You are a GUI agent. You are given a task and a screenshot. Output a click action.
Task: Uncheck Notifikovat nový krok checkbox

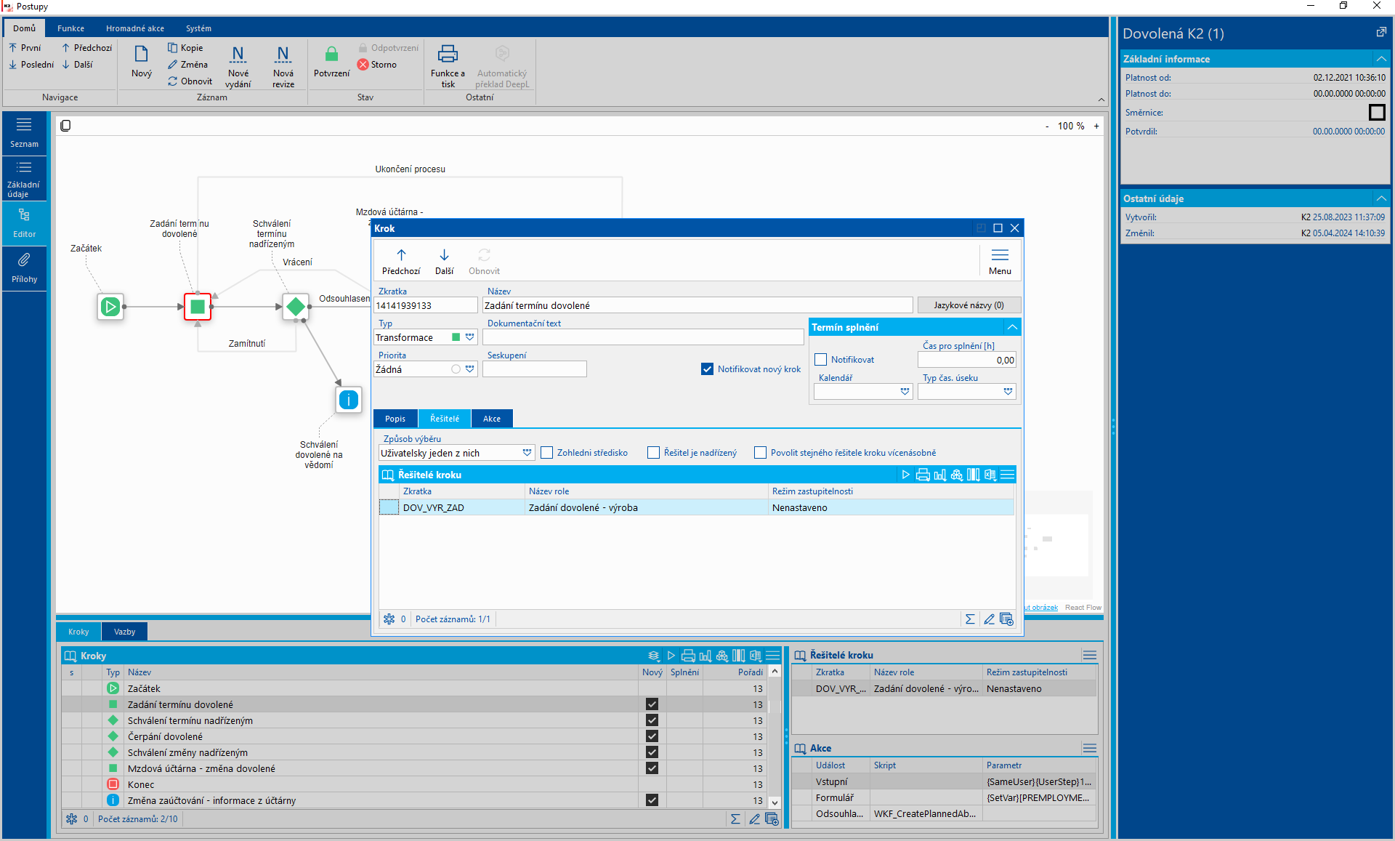pyautogui.click(x=707, y=369)
